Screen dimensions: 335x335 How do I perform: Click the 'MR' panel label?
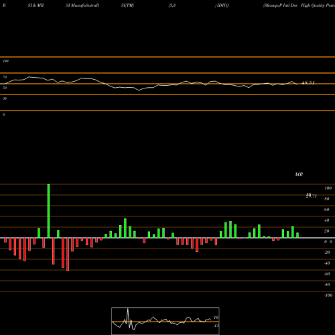coord(299,174)
